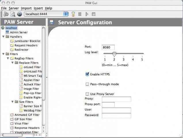Open the Server menu
The image size is (183, 138).
point(14,8)
